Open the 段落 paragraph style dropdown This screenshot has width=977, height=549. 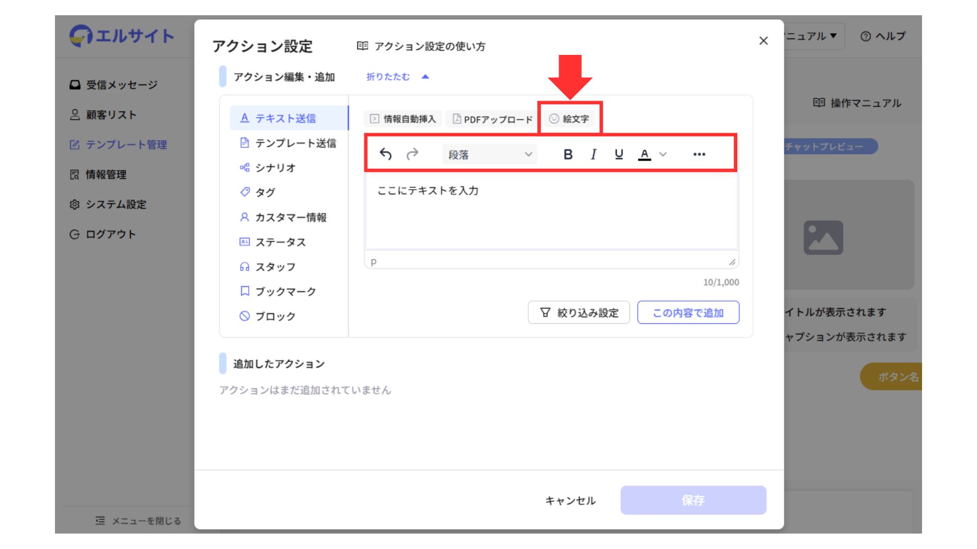tap(490, 155)
